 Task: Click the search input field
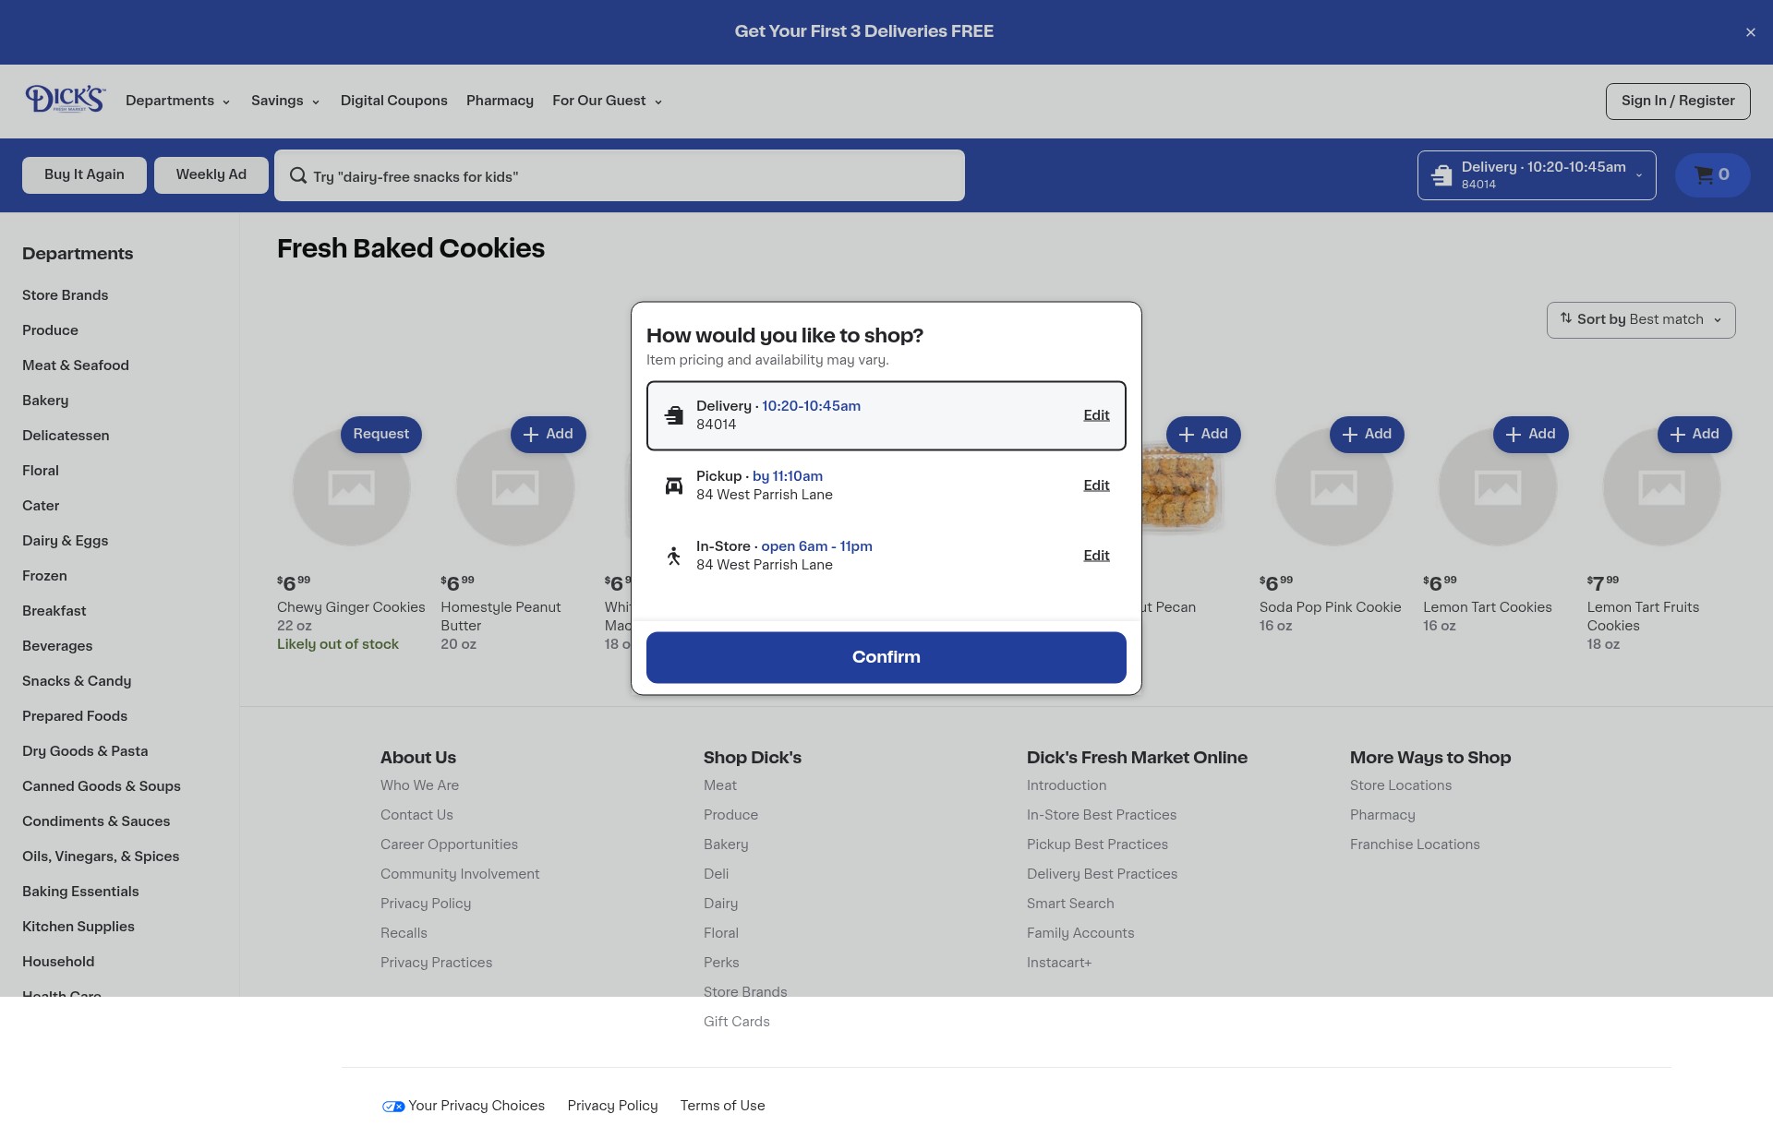click(620, 175)
